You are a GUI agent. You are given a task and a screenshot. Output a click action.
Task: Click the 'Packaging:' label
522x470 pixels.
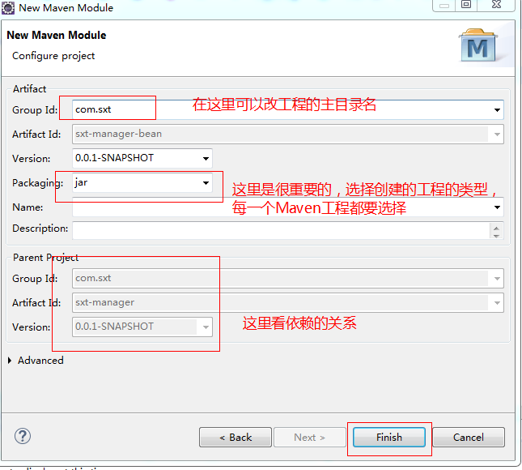[37, 183]
